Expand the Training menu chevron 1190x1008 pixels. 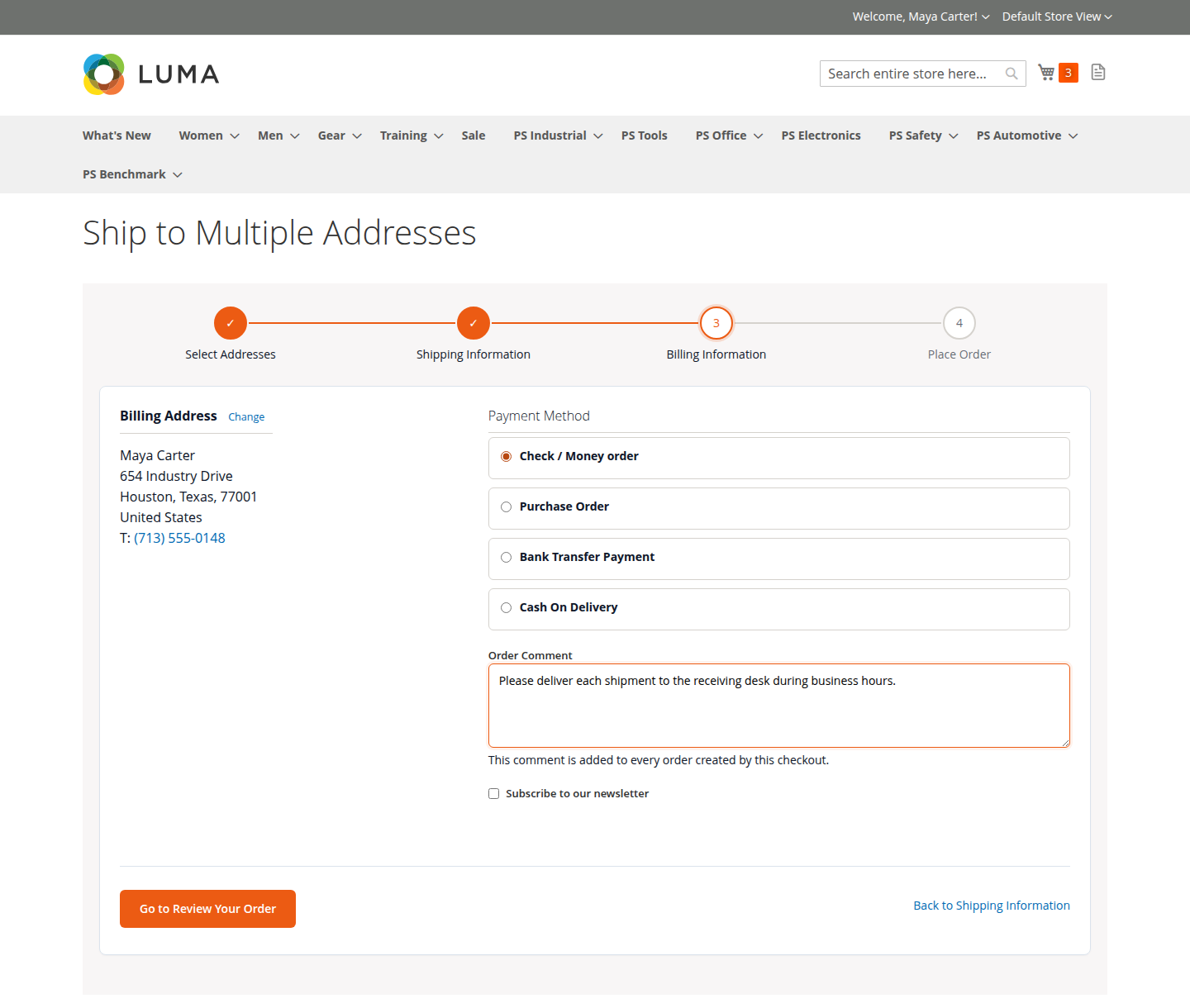pyautogui.click(x=439, y=136)
